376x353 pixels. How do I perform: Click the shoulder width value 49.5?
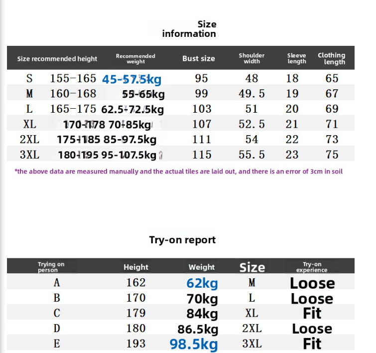tap(251, 94)
